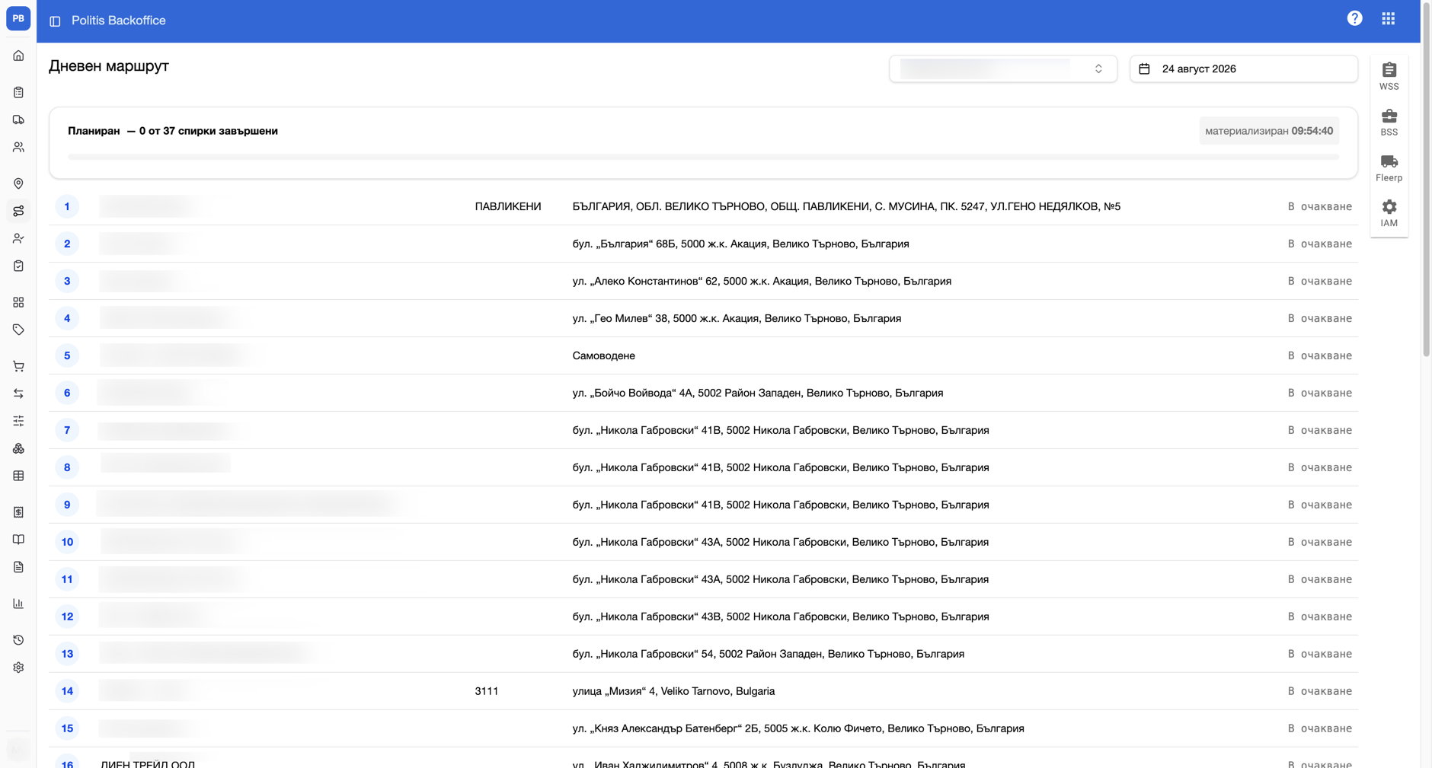Open the stacked boxes sidebar icon
This screenshot has width=1432, height=768.
pos(18,448)
